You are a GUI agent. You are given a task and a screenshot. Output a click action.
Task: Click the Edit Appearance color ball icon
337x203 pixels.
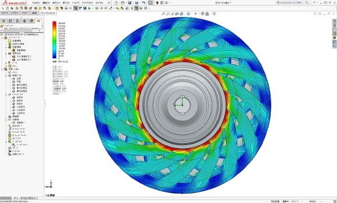click(202, 13)
